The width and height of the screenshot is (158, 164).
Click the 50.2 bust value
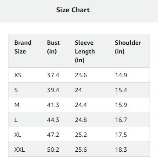click(53, 150)
